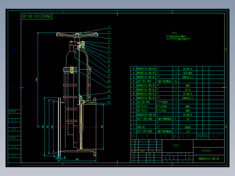Click zone number 2 on the top border
Viewport: 235px width, 176px height.
pyautogui.click(x=172, y=12)
